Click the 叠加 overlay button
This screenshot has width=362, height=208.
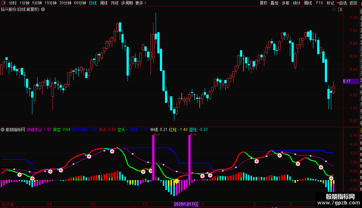pyautogui.click(x=275, y=3)
